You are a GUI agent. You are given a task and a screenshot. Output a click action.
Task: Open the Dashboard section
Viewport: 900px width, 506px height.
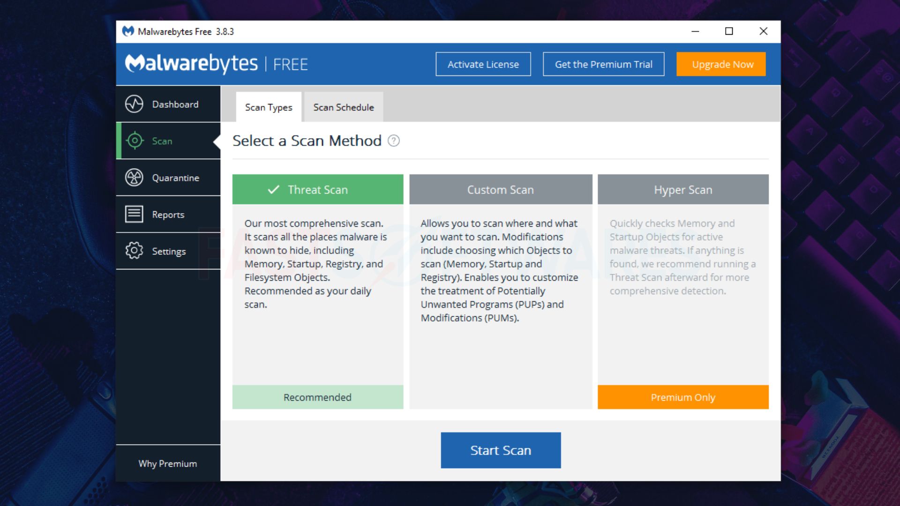click(168, 104)
